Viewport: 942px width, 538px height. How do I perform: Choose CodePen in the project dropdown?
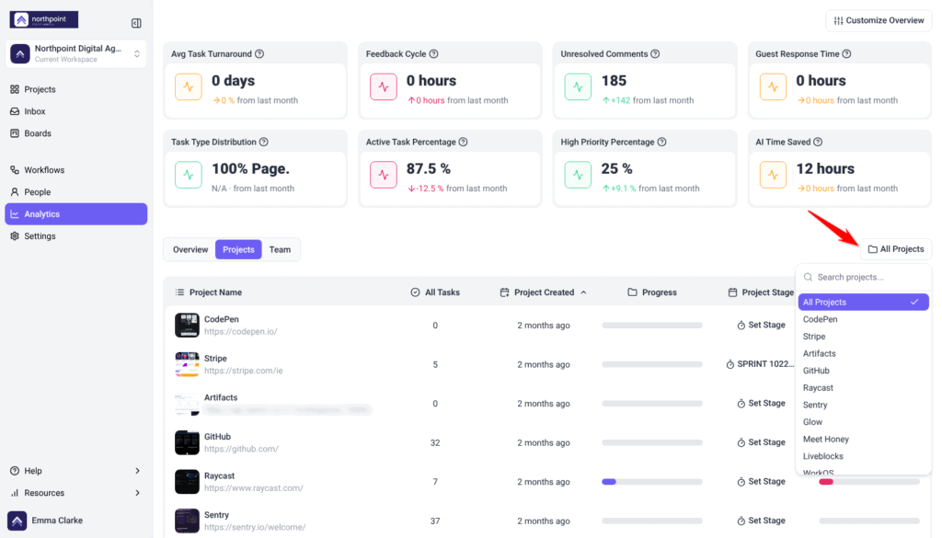pyautogui.click(x=863, y=319)
